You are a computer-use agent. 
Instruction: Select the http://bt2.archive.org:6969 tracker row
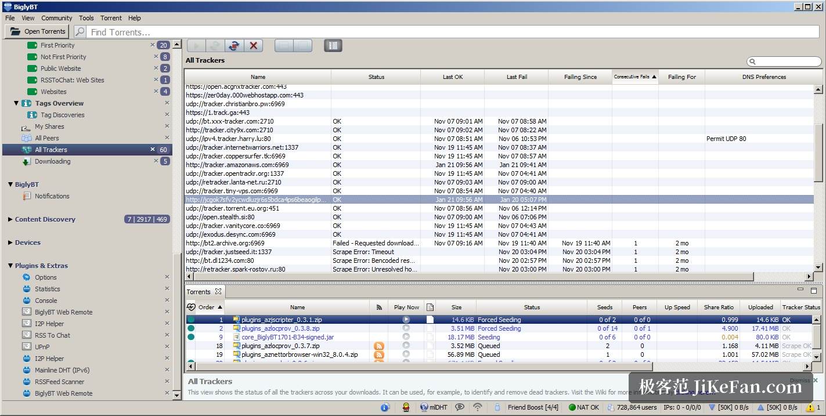(x=499, y=243)
